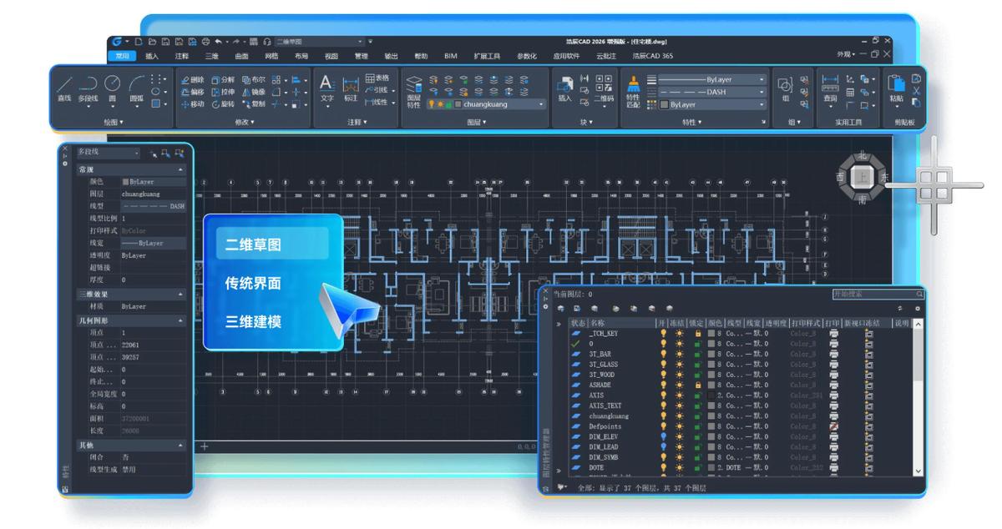Switch to the 插入 ribbon tab
Viewport: 1002px width, 529px height.
(x=152, y=56)
